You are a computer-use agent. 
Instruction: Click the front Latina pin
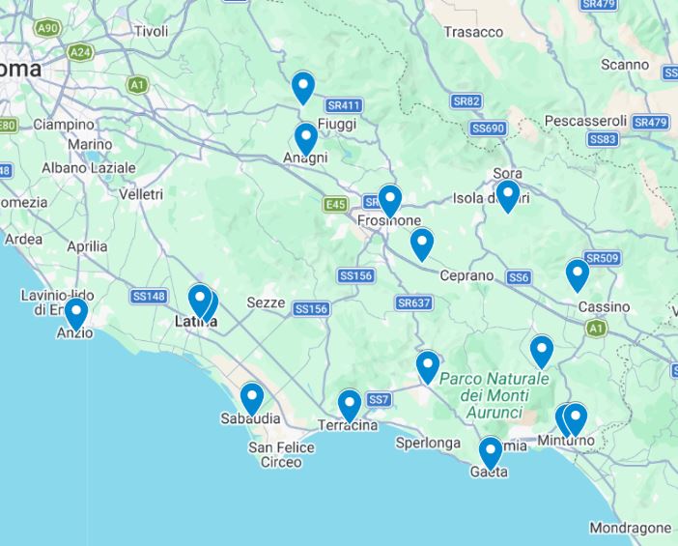[200, 301]
